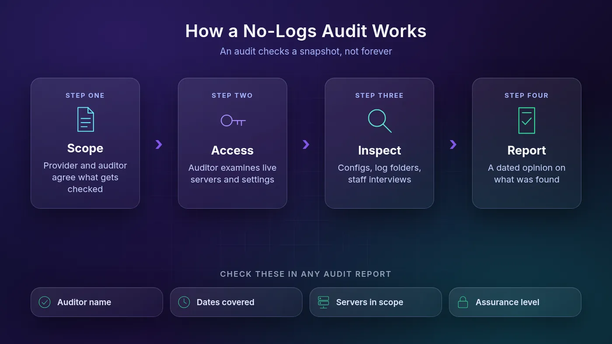This screenshot has height=344, width=612.
Task: Select the Assurance level pill
Action: 515,302
